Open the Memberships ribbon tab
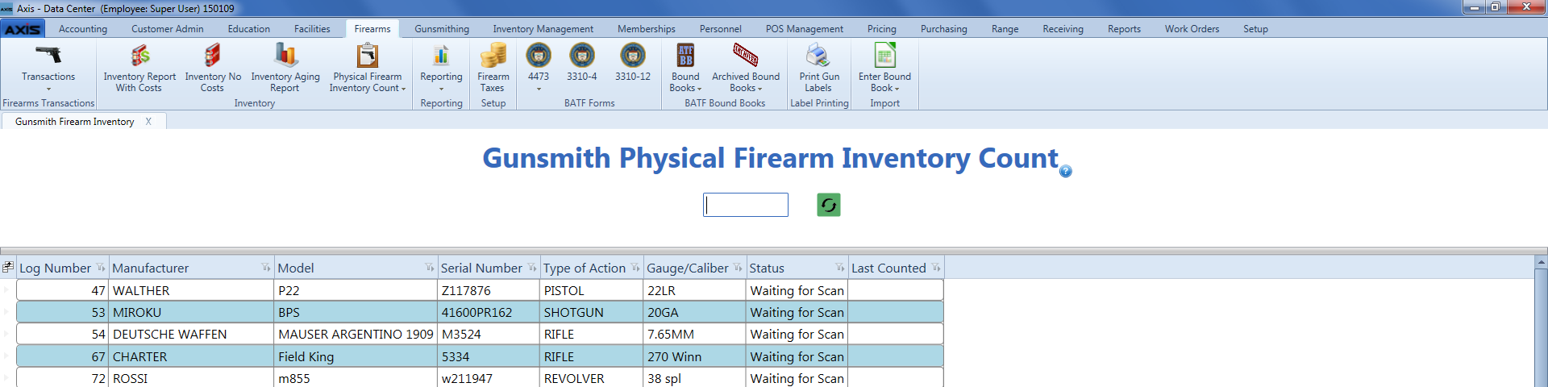Image resolution: width=1548 pixels, height=387 pixels. pos(647,29)
